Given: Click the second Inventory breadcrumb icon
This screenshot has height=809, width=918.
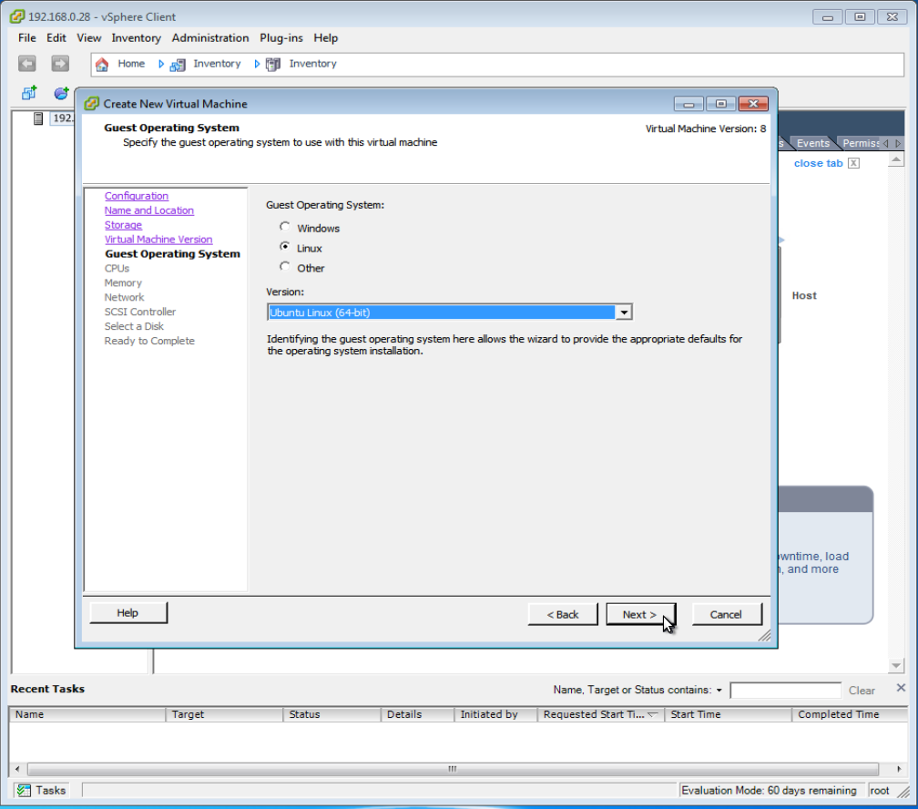Looking at the screenshot, I should tap(273, 65).
